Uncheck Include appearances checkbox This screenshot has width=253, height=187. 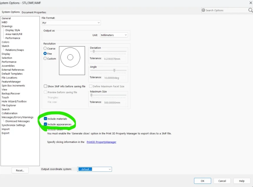[45, 124]
